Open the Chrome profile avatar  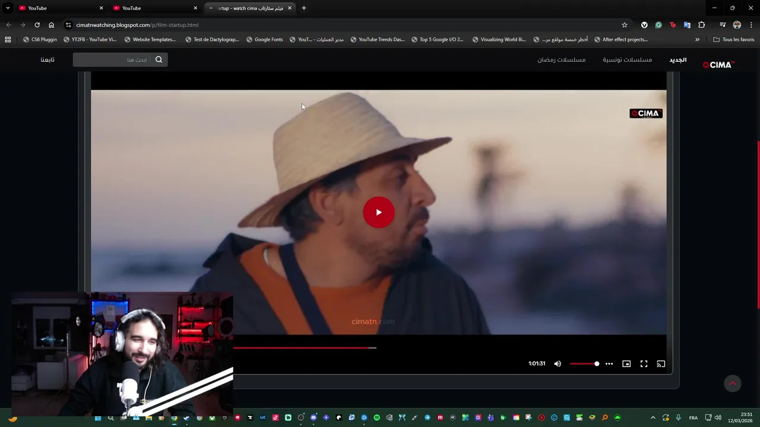click(737, 25)
